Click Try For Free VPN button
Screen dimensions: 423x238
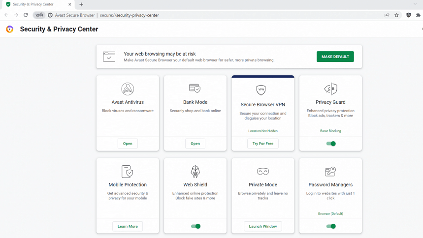[263, 144]
